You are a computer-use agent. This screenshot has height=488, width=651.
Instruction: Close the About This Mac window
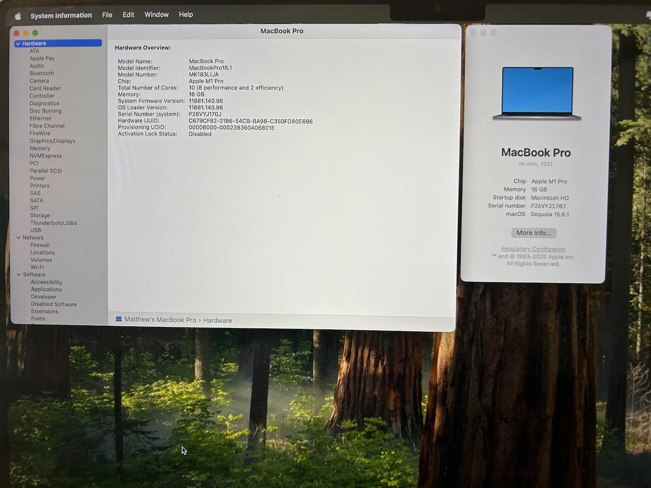click(473, 33)
